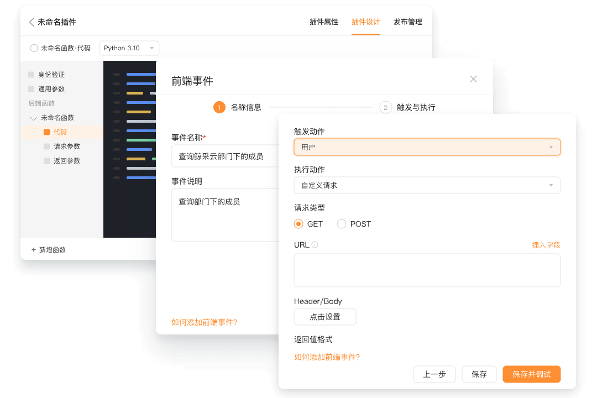Open the 发布管理 tab
The image size is (597, 398).
407,22
